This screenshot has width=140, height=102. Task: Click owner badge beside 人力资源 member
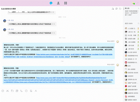[x=138, y=29]
